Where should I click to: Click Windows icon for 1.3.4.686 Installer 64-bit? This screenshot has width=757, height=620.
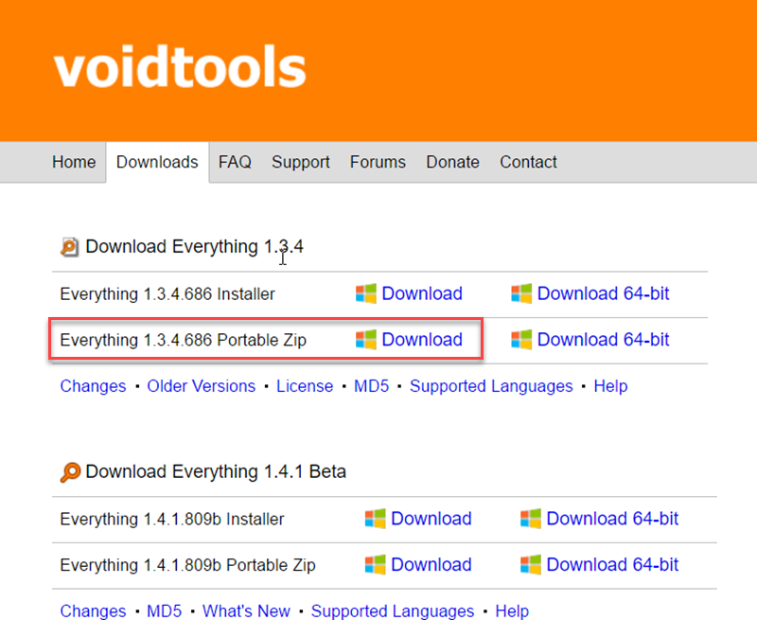pyautogui.click(x=521, y=293)
